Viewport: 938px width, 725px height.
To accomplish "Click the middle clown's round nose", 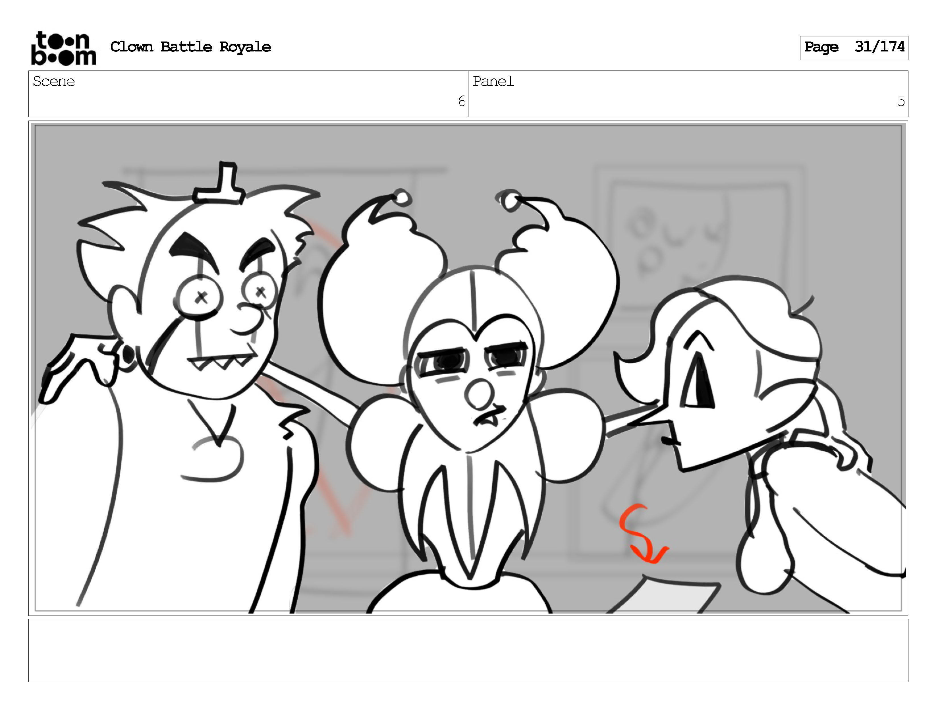I will pyautogui.click(x=479, y=394).
